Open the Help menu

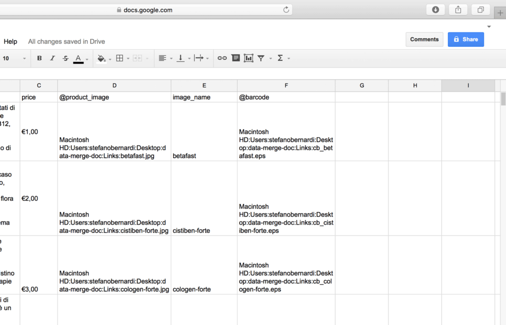[x=10, y=41]
